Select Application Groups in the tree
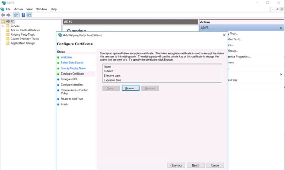 pyautogui.click(x=23, y=43)
